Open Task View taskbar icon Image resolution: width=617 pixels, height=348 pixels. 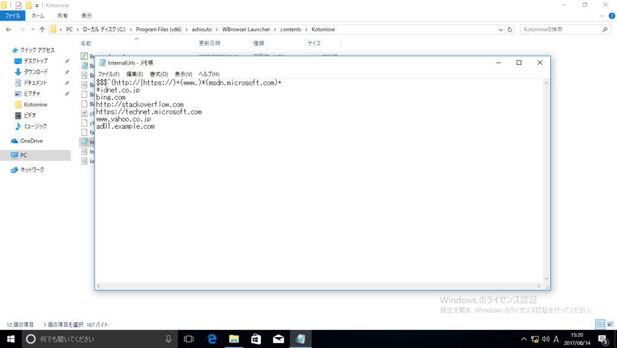pyautogui.click(x=189, y=339)
